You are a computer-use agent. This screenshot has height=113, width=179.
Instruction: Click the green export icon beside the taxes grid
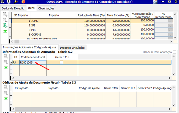[5, 26]
